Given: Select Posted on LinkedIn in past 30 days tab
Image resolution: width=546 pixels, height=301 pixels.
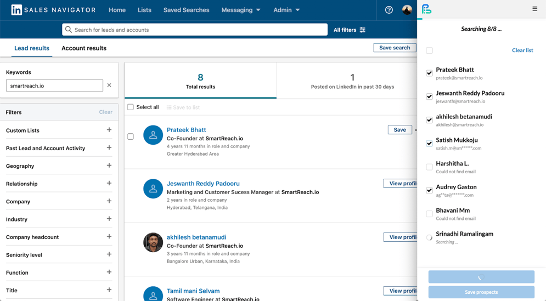Looking at the screenshot, I should (x=352, y=81).
